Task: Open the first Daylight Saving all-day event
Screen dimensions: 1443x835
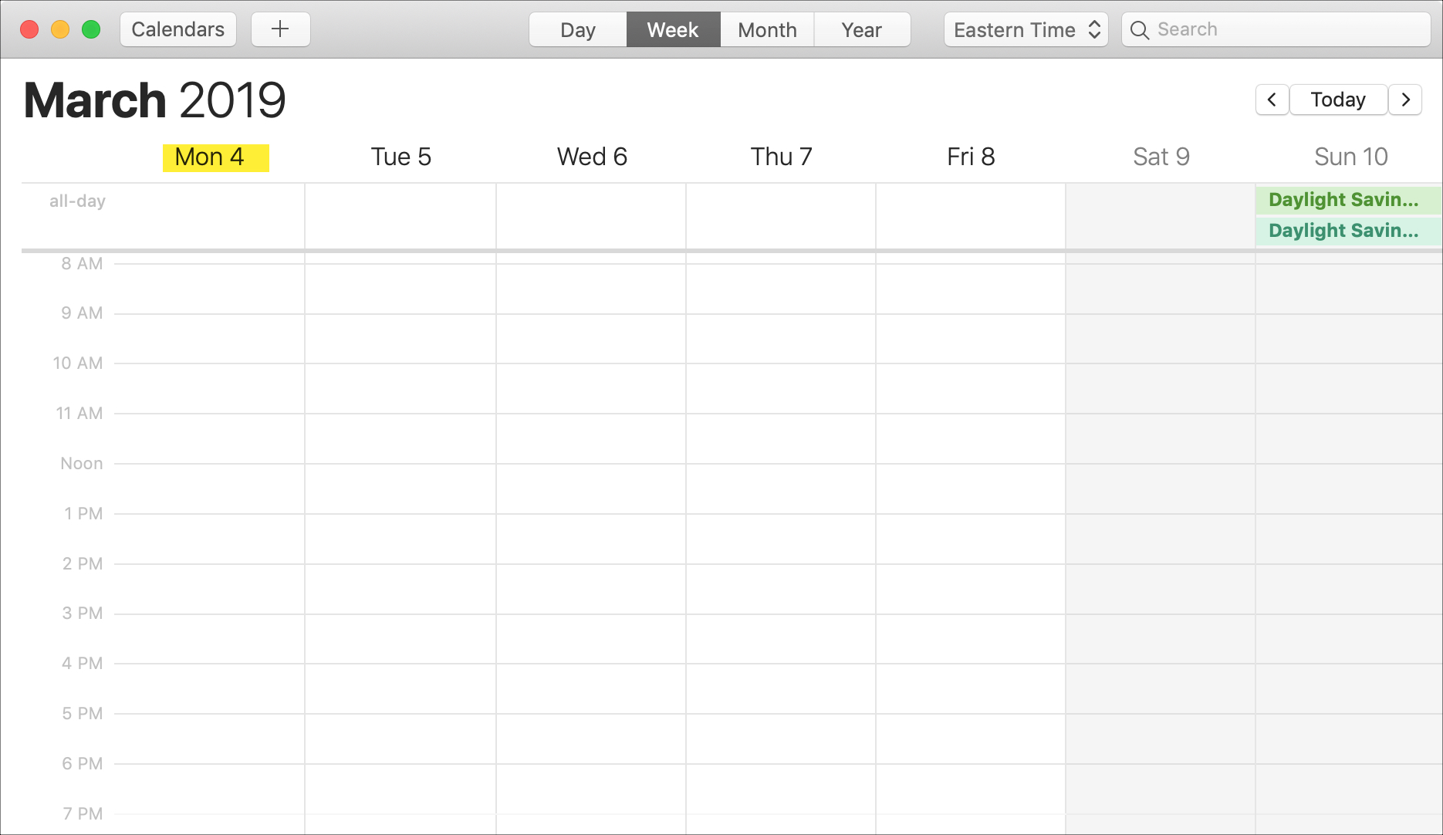Action: (x=1347, y=200)
